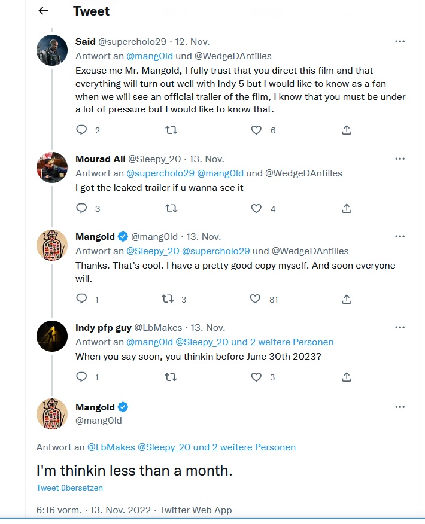The image size is (425, 524).
Task: Click the back arrow beside Tweet header
Action: [43, 11]
